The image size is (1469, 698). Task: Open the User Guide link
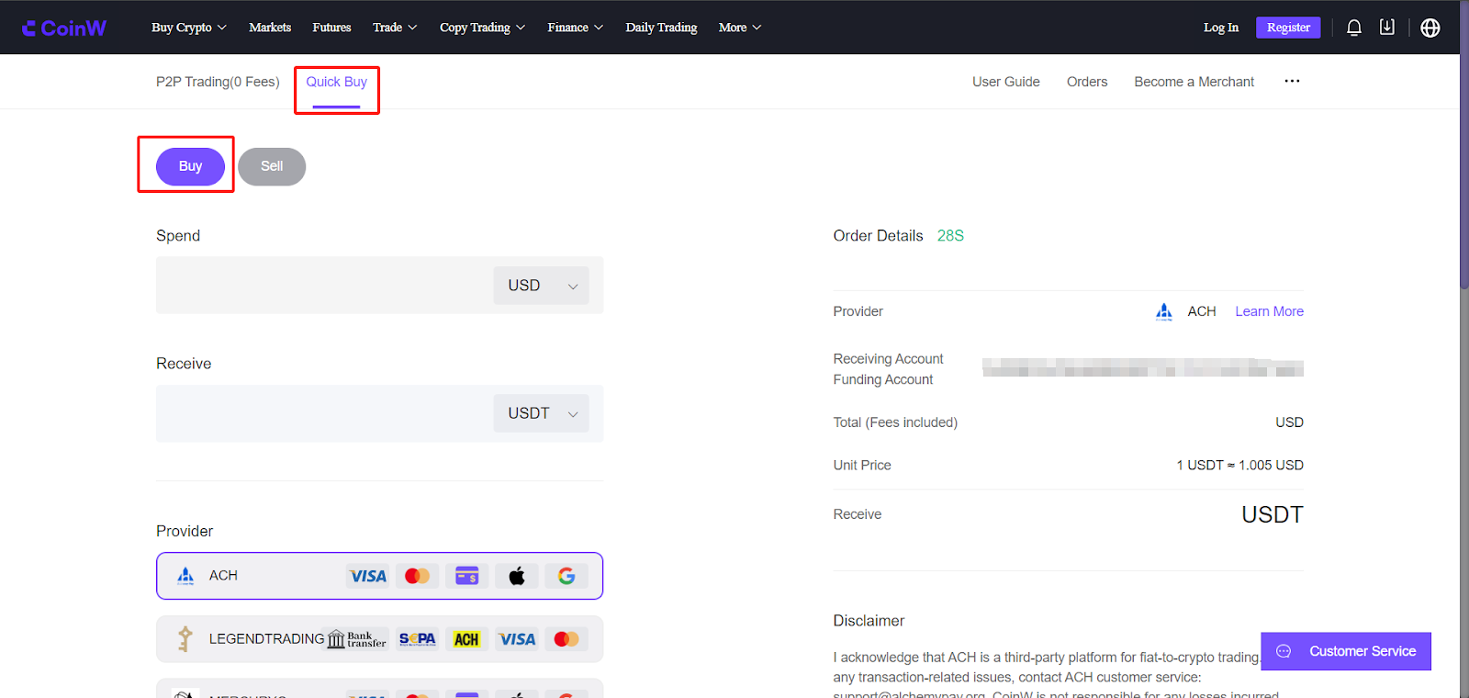[x=1005, y=82]
